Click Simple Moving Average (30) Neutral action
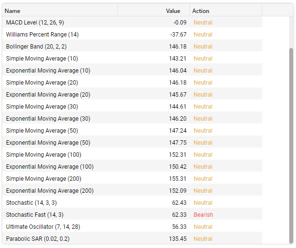The height and width of the screenshot is (248, 296). [x=203, y=107]
